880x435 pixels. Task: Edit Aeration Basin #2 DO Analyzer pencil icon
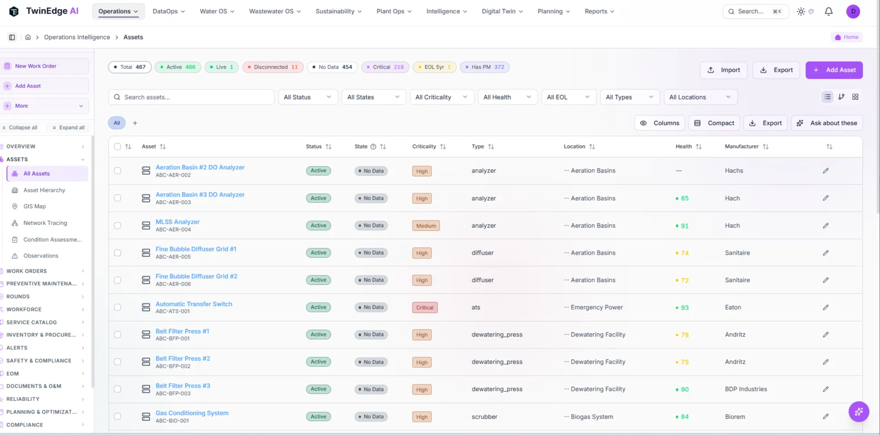click(x=826, y=171)
